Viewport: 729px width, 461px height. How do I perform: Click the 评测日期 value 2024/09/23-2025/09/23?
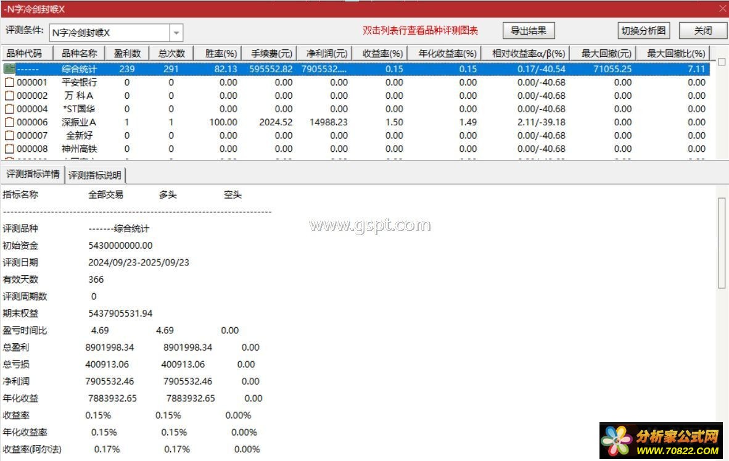click(x=139, y=262)
